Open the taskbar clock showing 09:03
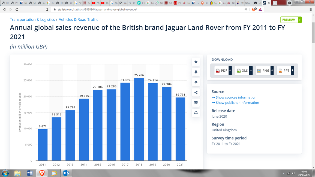Screen dimensions: 315x177 (304, 173)
